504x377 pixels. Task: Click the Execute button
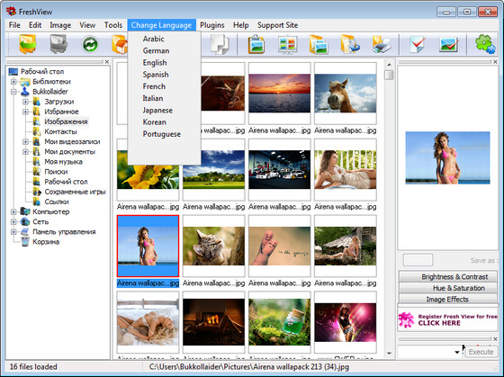point(481,352)
